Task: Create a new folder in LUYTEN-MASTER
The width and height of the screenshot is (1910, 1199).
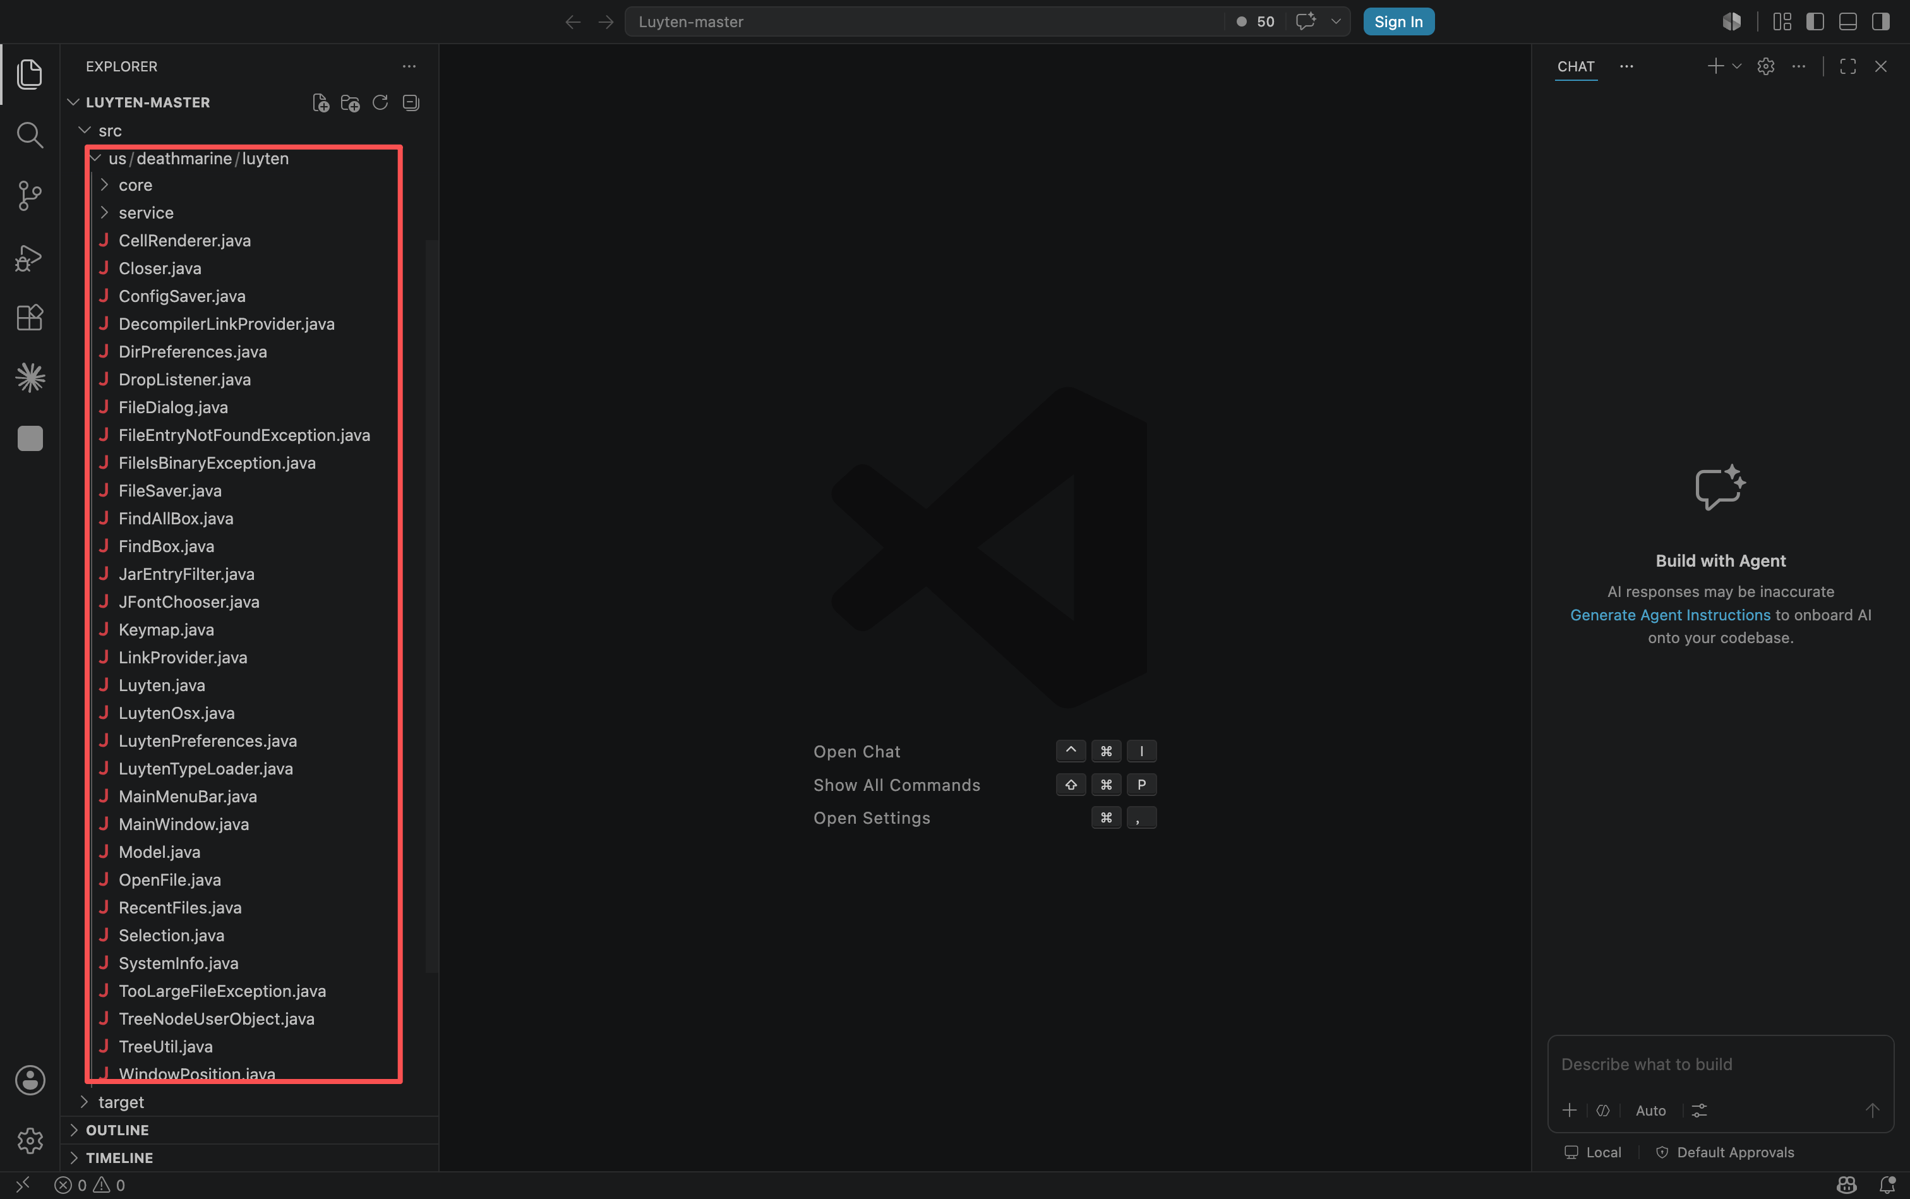Action: [350, 102]
